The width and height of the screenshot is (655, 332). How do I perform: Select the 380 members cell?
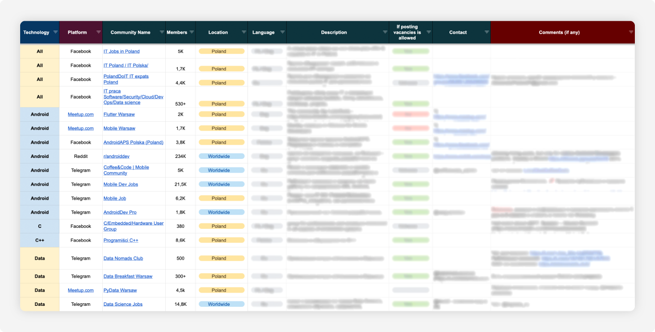click(180, 226)
